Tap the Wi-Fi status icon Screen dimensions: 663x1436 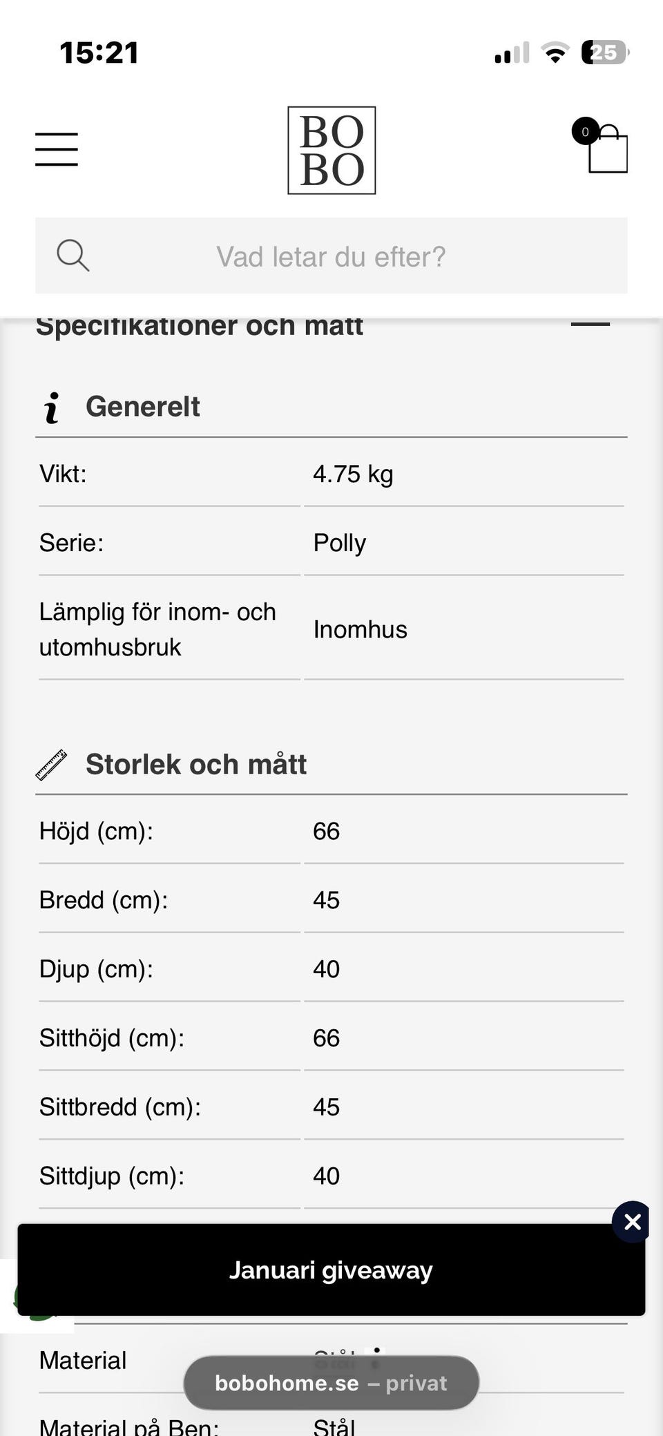[x=555, y=52]
